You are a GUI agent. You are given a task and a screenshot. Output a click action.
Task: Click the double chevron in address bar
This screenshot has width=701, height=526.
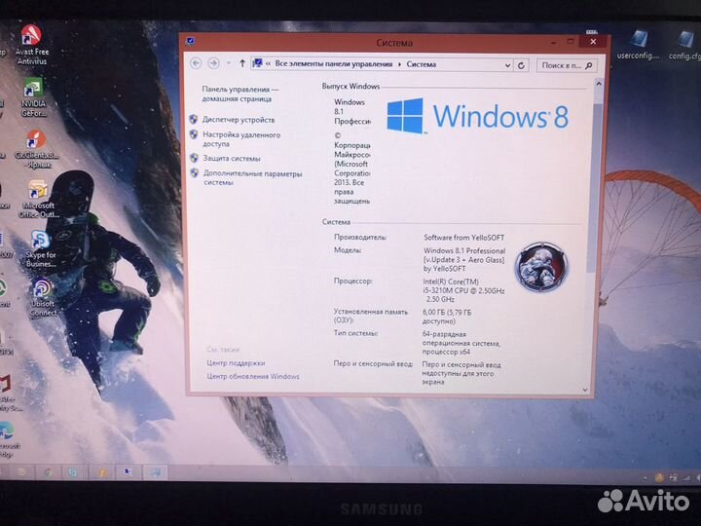pyautogui.click(x=268, y=64)
